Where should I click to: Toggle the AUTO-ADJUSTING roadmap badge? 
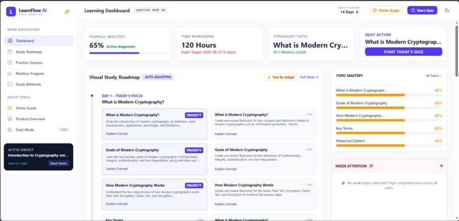tap(158, 77)
